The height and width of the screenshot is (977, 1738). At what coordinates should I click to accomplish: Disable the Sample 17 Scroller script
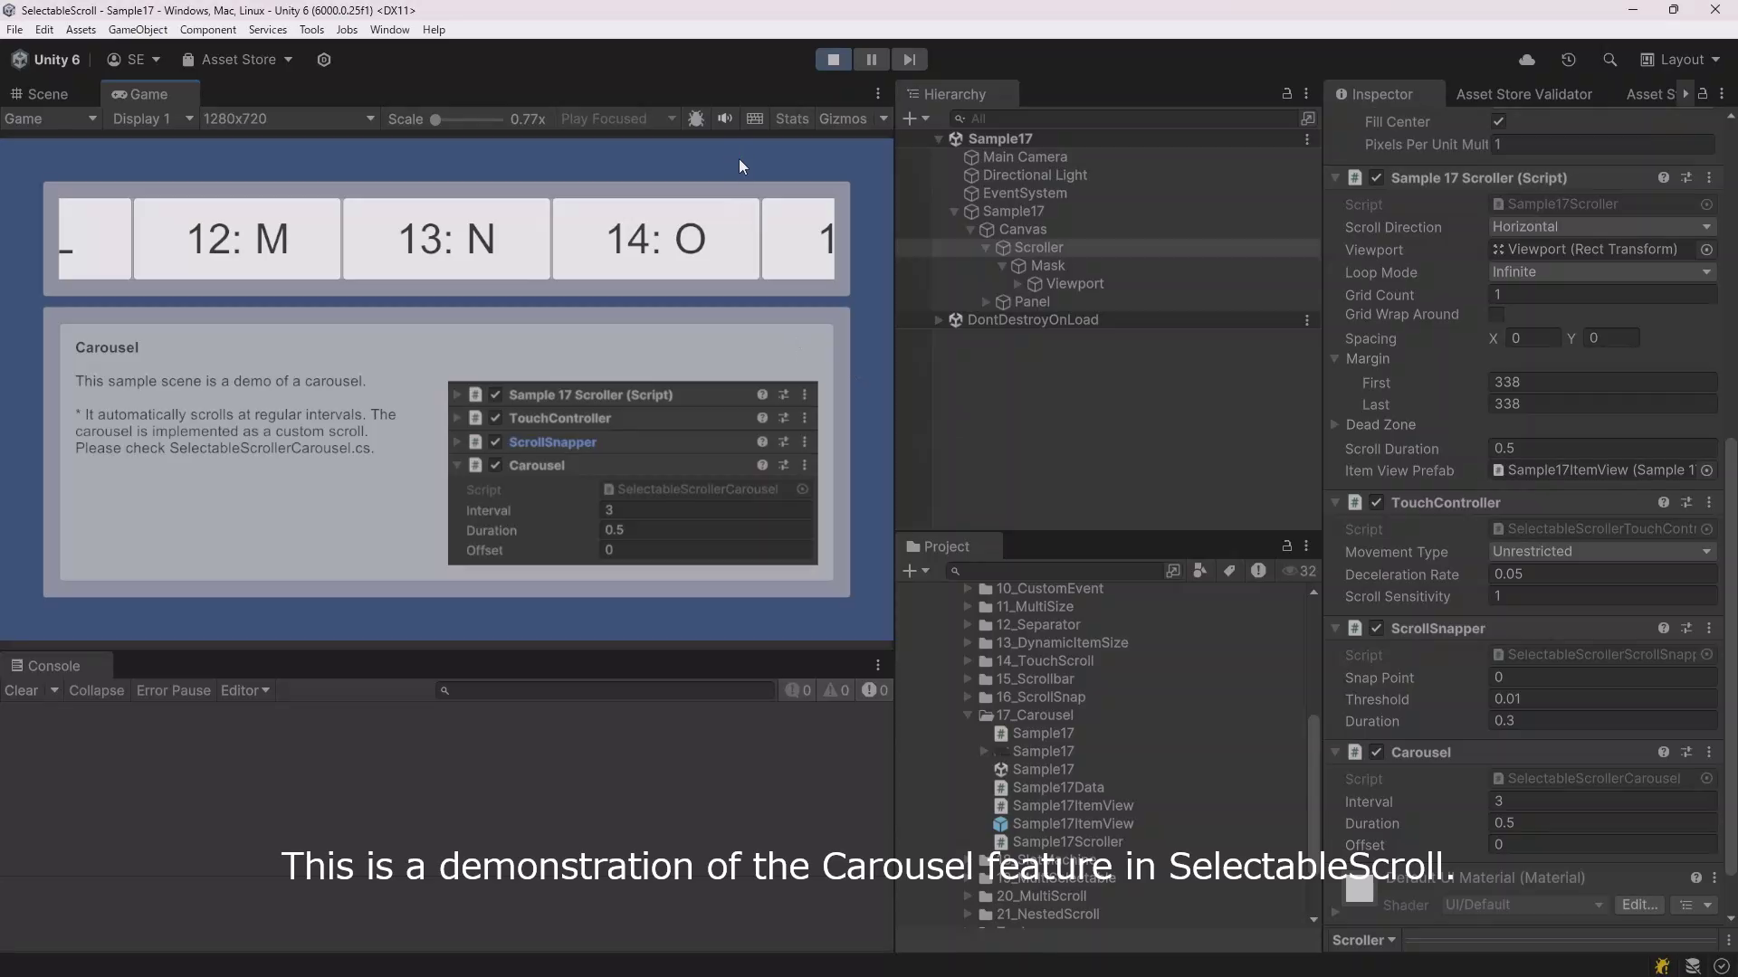1377,178
